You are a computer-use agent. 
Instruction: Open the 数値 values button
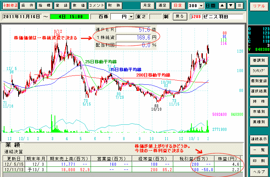point(79,6)
